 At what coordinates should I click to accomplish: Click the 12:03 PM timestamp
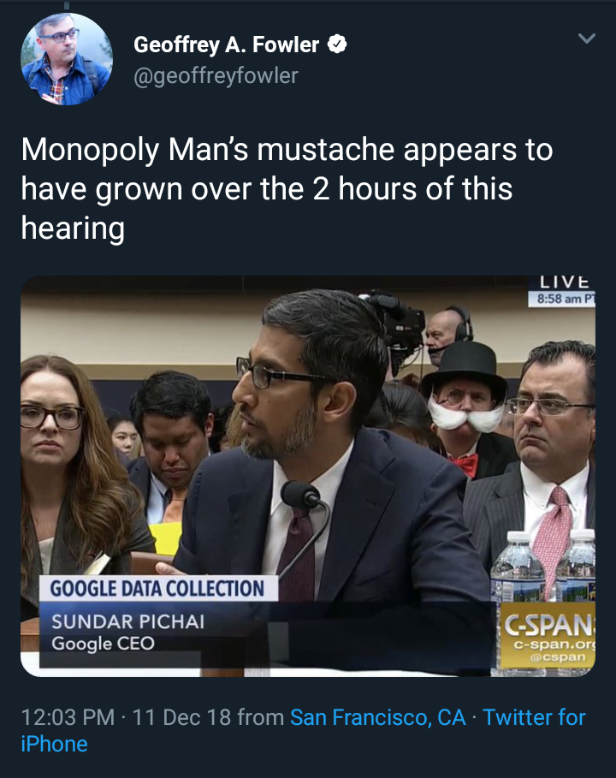[68, 716]
